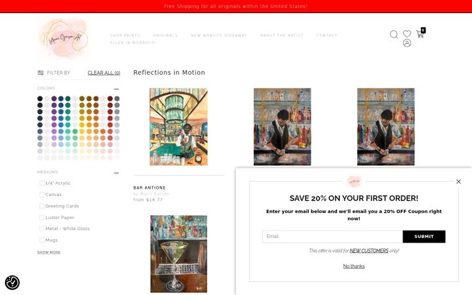Image resolution: width=472 pixels, height=295 pixels.
Task: Open the shopping cart icon
Action: coord(420,33)
